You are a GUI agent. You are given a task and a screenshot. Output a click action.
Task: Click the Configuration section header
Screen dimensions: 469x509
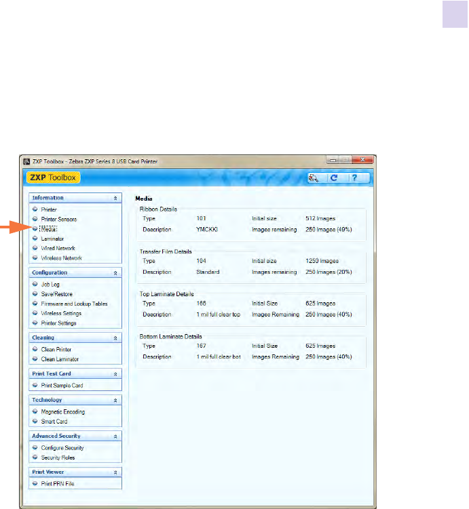click(75, 272)
